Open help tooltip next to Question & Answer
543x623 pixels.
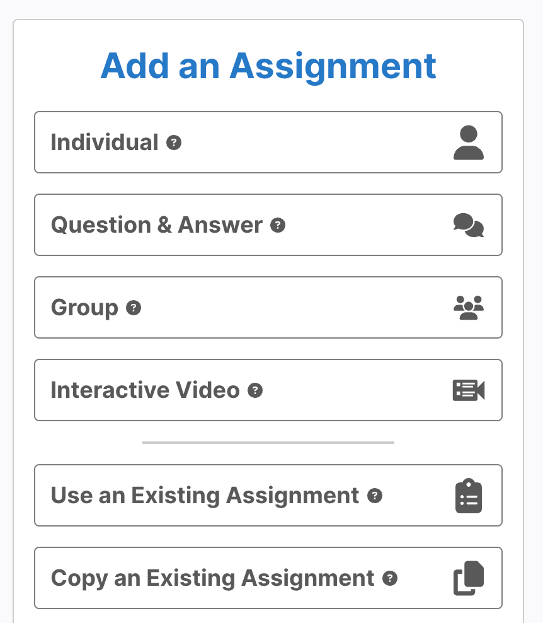(278, 225)
